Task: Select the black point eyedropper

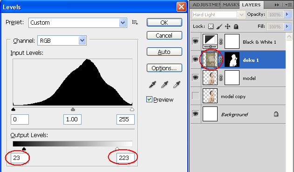Action: click(152, 85)
